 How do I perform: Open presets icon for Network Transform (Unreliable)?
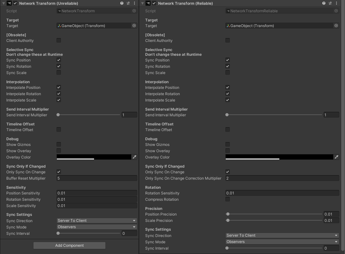128,3
